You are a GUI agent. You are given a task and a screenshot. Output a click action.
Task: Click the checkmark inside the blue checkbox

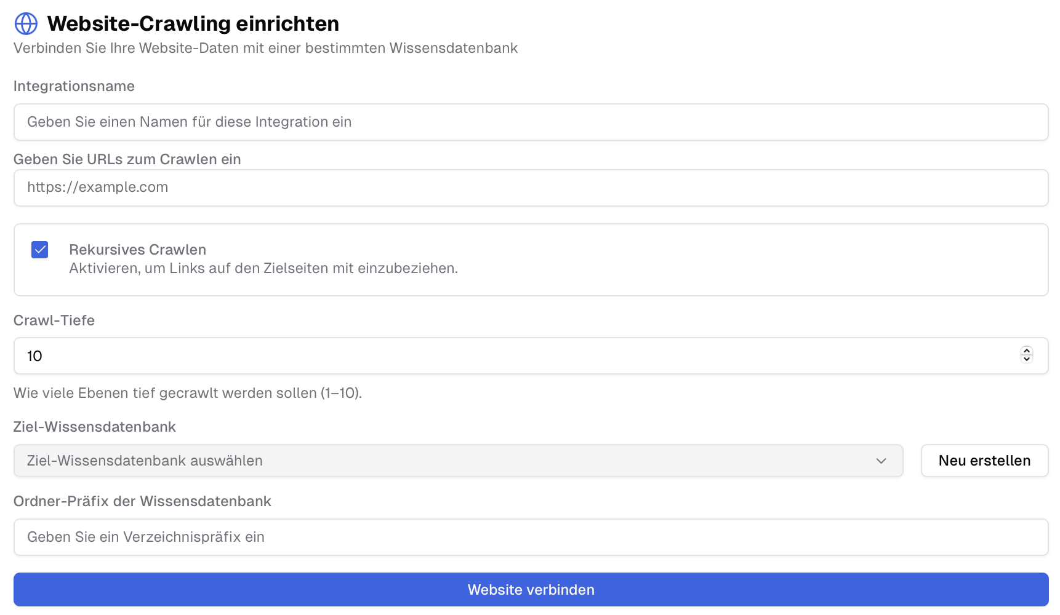click(x=39, y=250)
